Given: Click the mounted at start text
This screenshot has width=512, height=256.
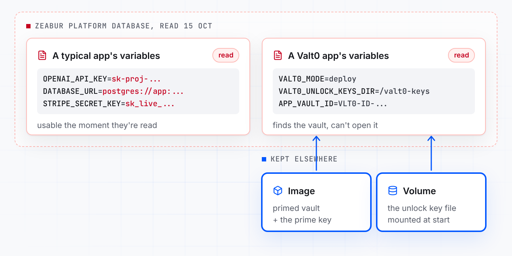Looking at the screenshot, I should 419,220.
